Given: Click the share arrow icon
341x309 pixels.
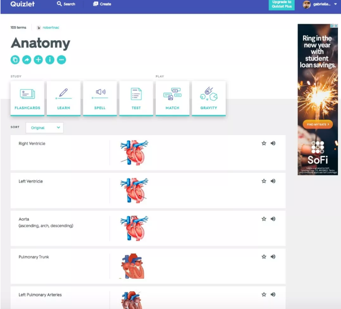Looking at the screenshot, I should (x=27, y=59).
